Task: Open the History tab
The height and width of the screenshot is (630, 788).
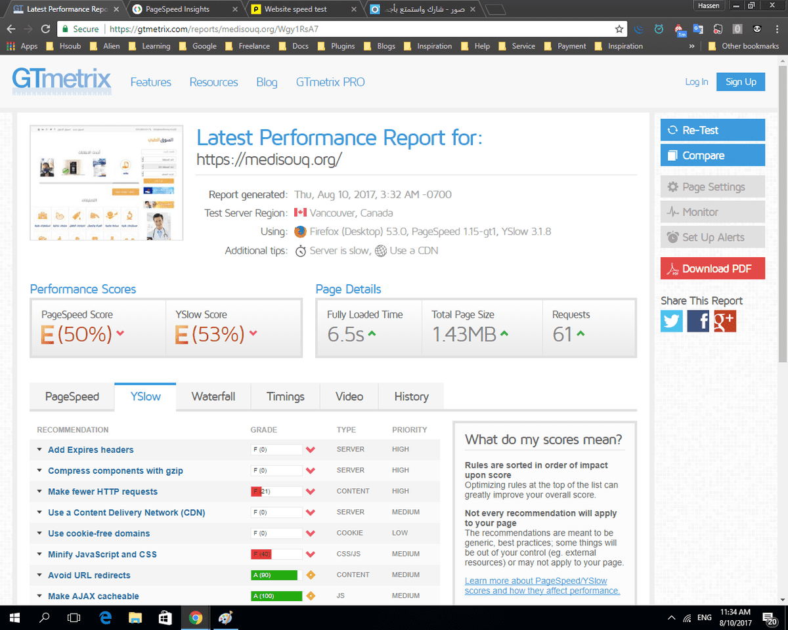Action: pos(411,396)
